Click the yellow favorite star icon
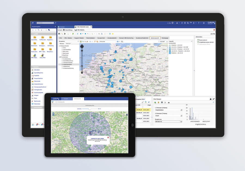 click(x=113, y=34)
